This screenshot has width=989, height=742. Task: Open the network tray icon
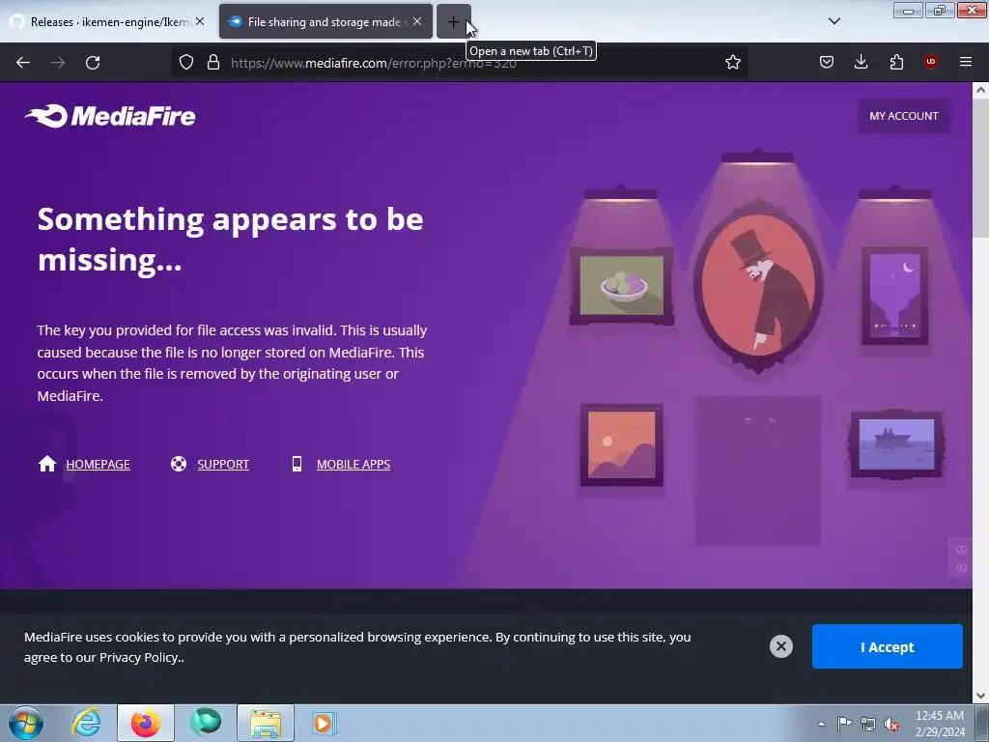(868, 724)
